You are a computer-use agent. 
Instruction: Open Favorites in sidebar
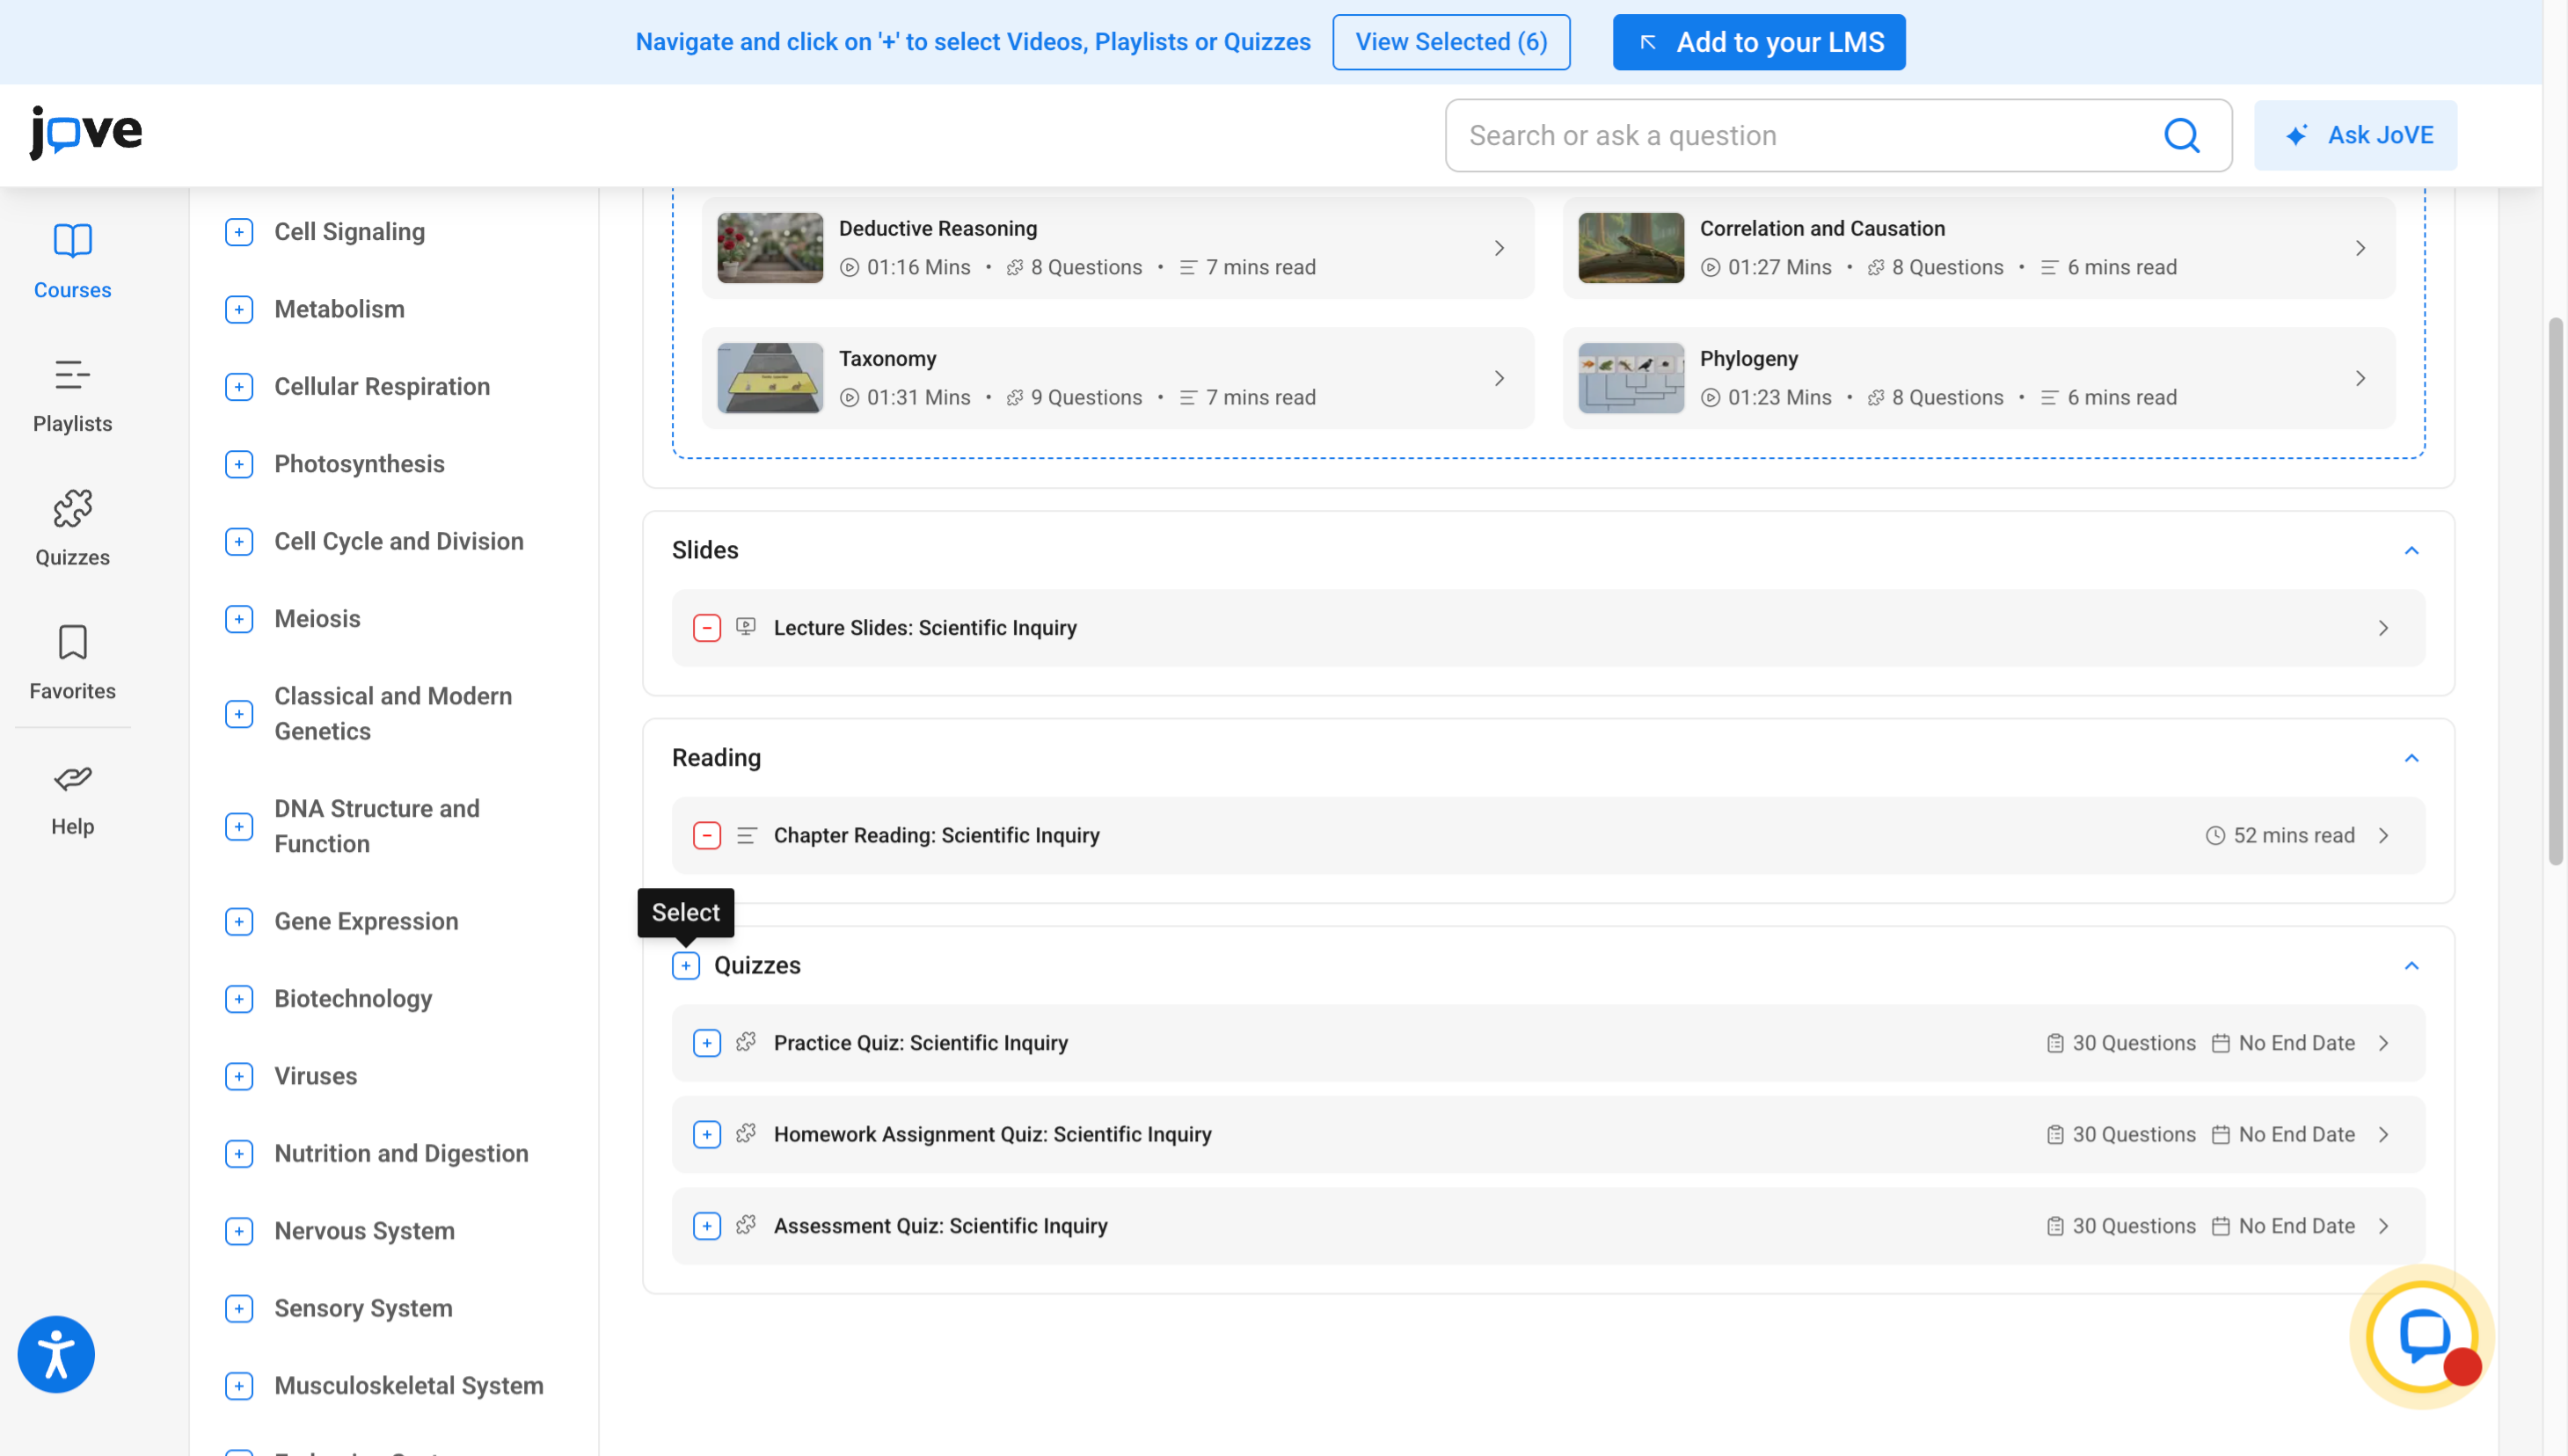72,663
